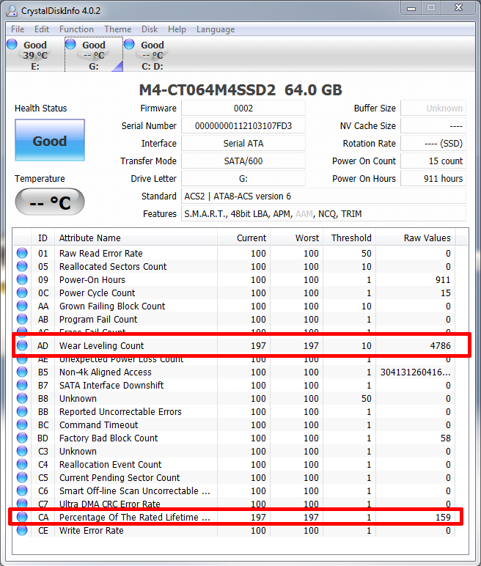Screen dimensions: 481x566
Task: Open the Edit menu
Action: pos(42,29)
